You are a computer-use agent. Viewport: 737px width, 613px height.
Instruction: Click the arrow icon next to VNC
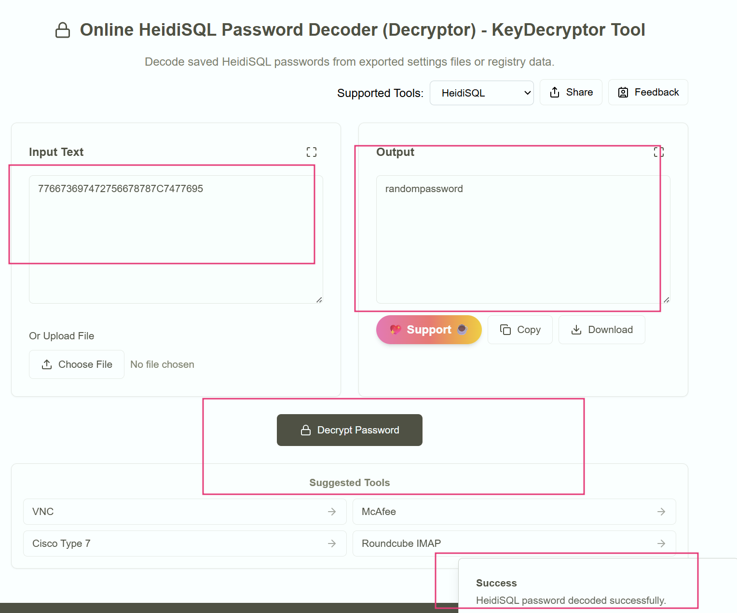pyautogui.click(x=332, y=512)
